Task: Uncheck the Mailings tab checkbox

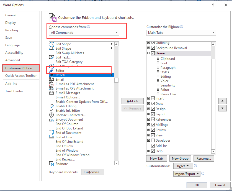Action: 153,125
